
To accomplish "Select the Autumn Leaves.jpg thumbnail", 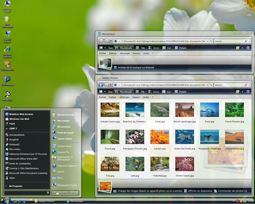I will [110, 110].
